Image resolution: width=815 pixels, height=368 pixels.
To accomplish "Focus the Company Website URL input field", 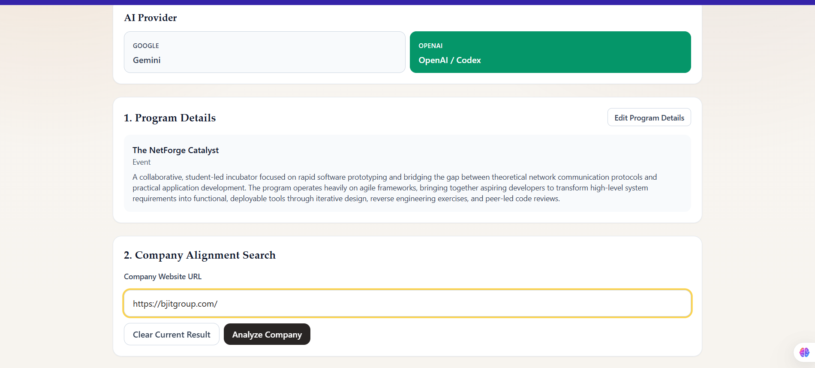I will point(407,303).
